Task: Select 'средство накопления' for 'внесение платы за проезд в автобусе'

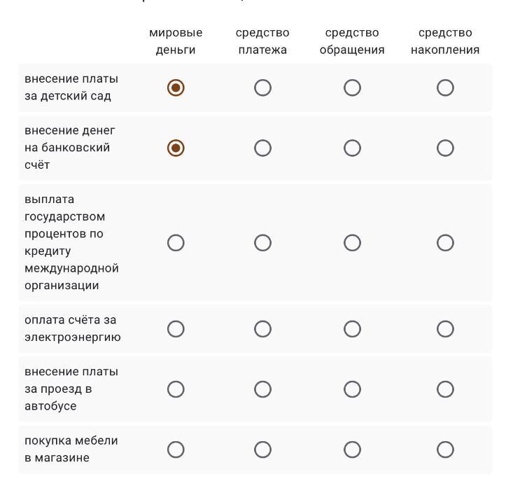Action: pos(445,389)
